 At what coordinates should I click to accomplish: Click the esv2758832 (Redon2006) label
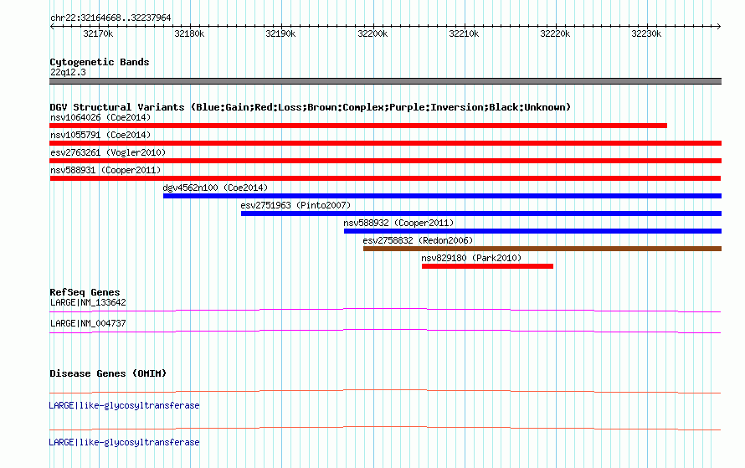(x=418, y=240)
